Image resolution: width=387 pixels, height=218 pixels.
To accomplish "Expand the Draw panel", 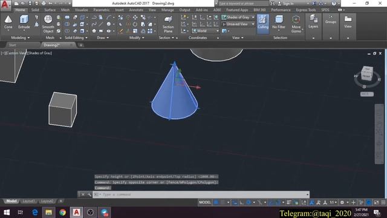I will tap(103, 38).
